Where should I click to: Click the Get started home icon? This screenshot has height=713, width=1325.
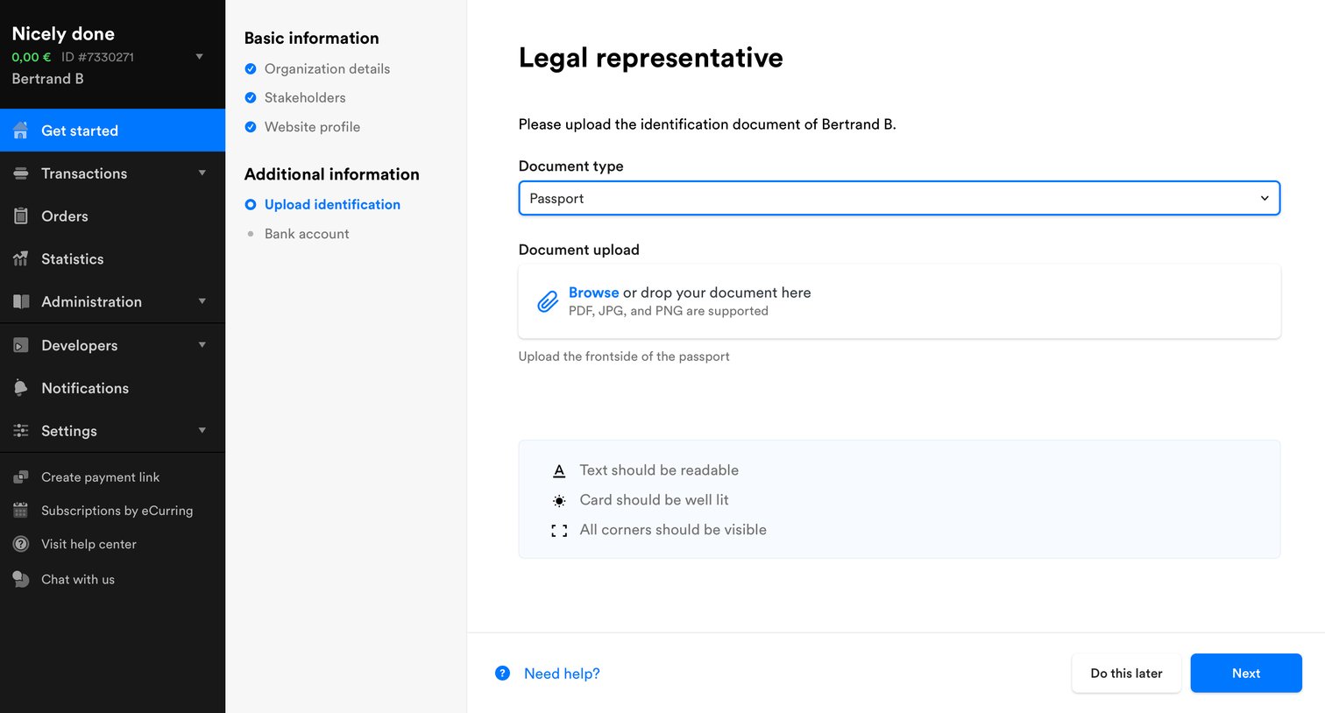tap(21, 131)
